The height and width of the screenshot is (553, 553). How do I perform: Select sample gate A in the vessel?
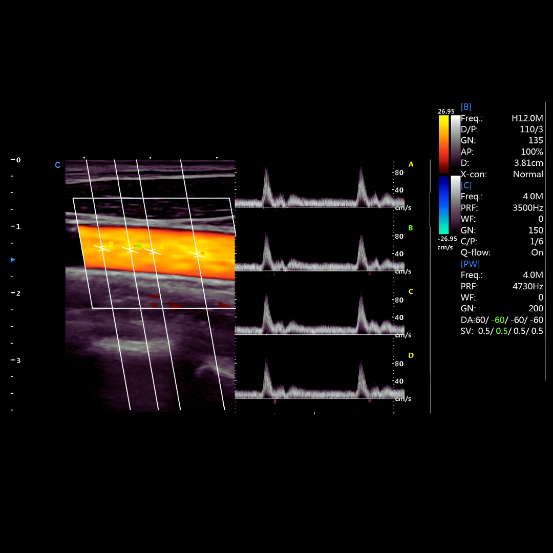pos(153,251)
